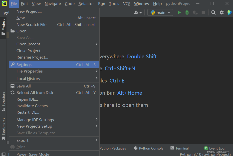Open the user account icon menu

coord(138,13)
